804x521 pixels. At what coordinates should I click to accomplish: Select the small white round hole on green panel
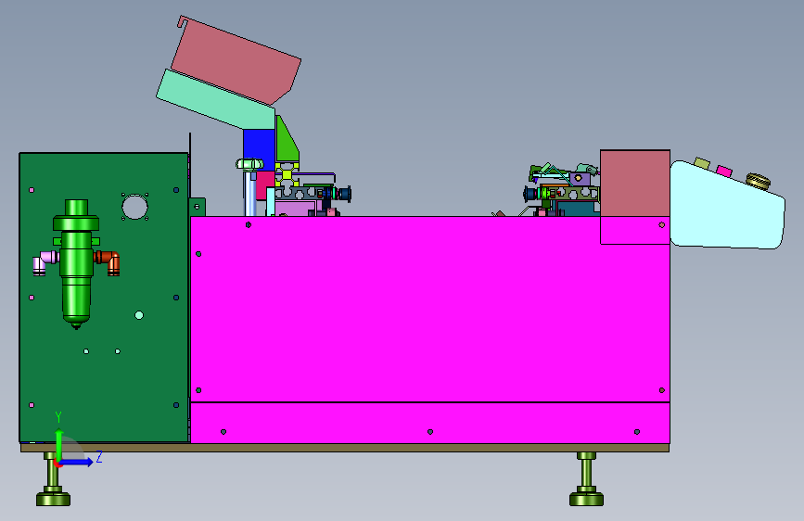coord(139,315)
